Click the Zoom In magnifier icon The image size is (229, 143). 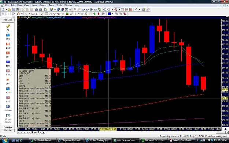75,10
